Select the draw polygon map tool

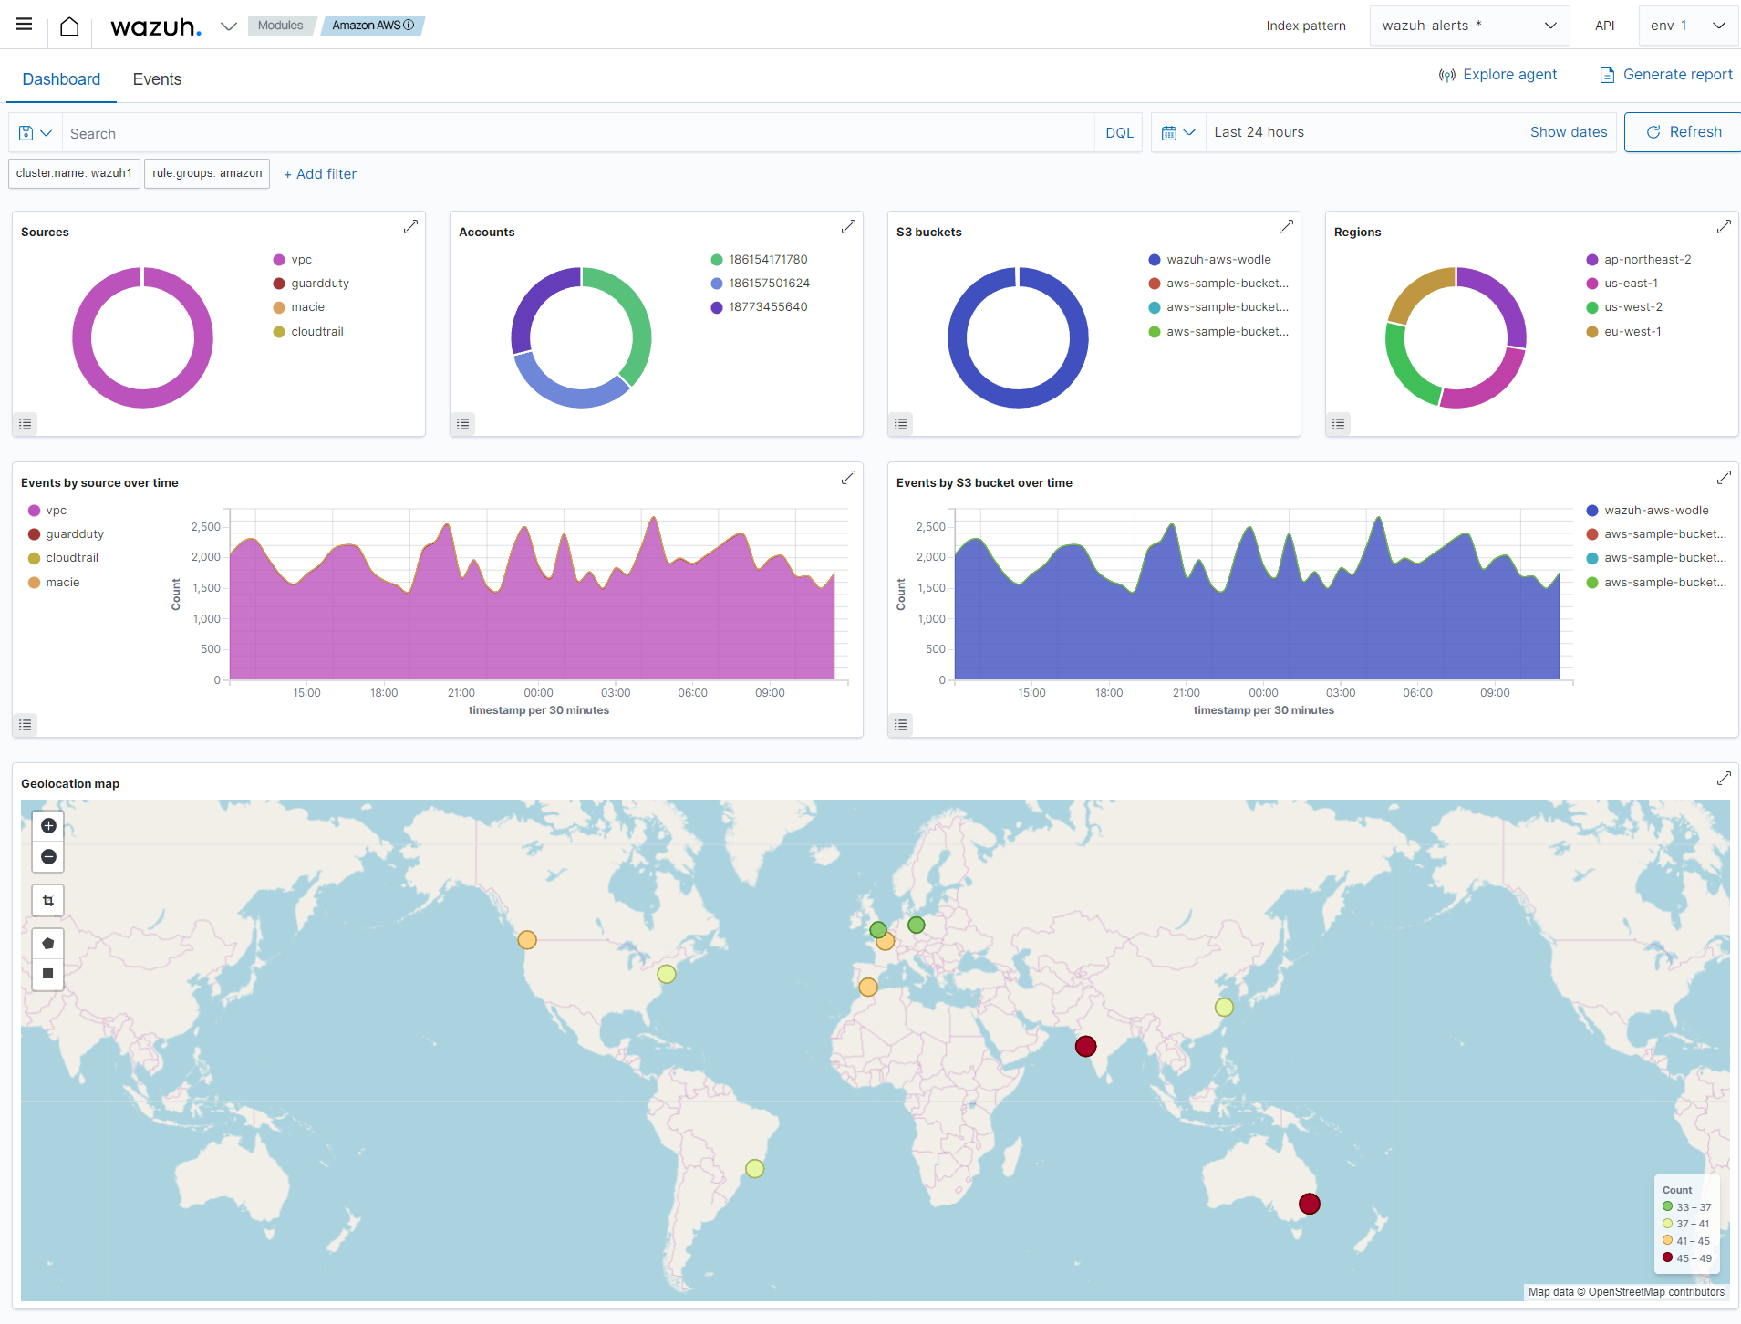tap(48, 944)
